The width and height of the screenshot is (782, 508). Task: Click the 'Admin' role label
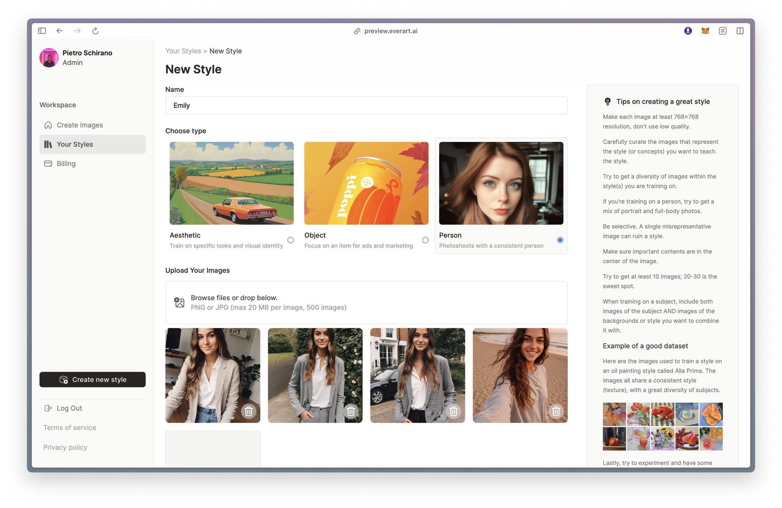coord(73,63)
